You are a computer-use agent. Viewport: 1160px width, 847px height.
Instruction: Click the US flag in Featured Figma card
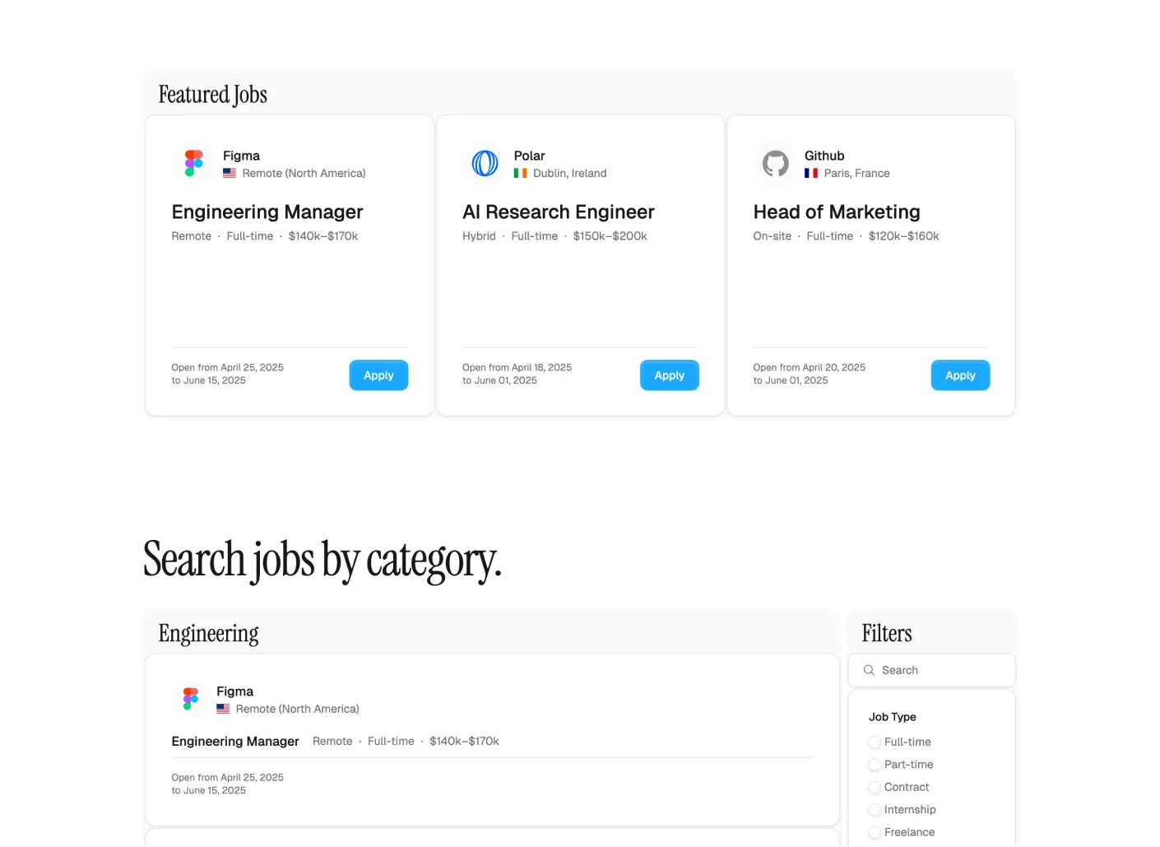pos(230,174)
